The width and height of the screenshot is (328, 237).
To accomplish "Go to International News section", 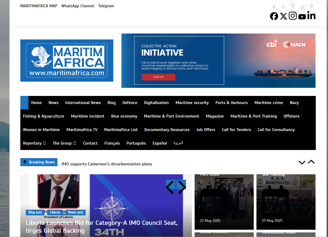I will (x=83, y=103).
